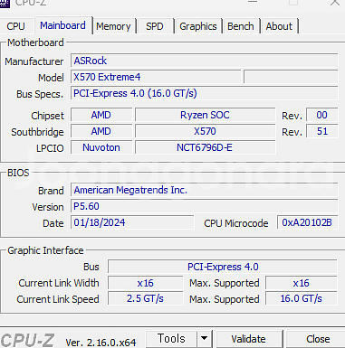The width and height of the screenshot is (345, 348).
Task: Select Bus Specs value PCI-Express 4.0 (16.0 GT/s)
Action: pos(205,93)
